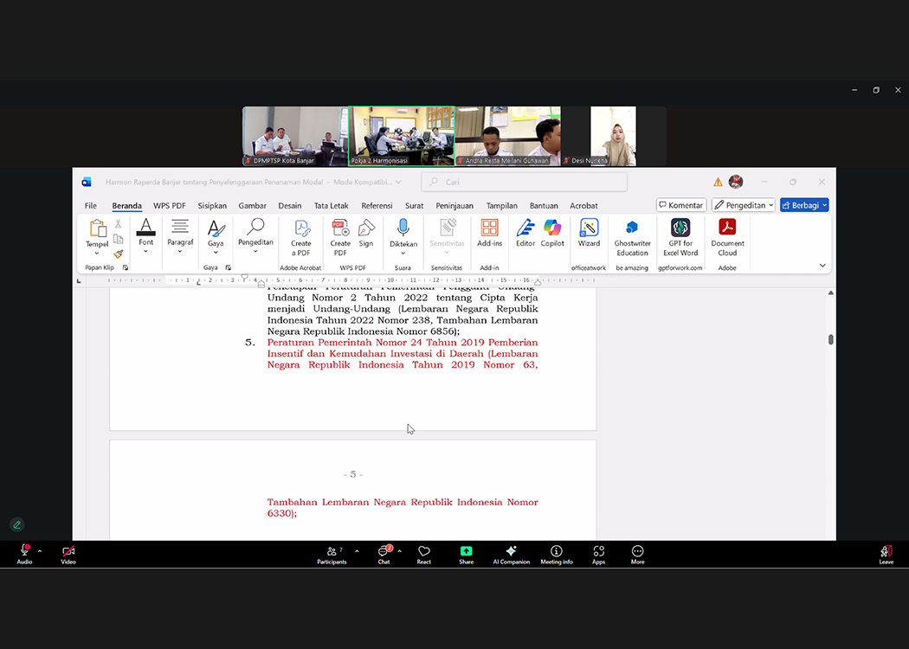Image resolution: width=909 pixels, height=649 pixels.
Task: Switch to the Tata Letak ribbon tab
Action: (331, 206)
